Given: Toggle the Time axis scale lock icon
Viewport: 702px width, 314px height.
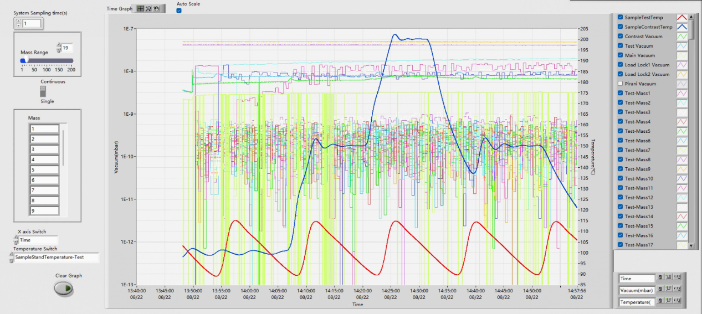Looking at the screenshot, I should (660, 277).
